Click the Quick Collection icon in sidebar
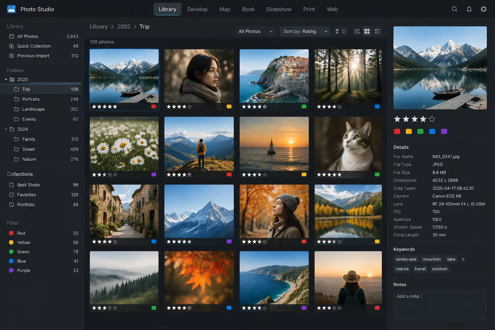Image resolution: width=495 pixels, height=330 pixels. 12,46
